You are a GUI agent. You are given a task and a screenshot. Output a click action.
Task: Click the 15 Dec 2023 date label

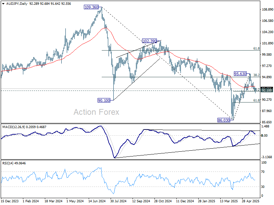10,201
